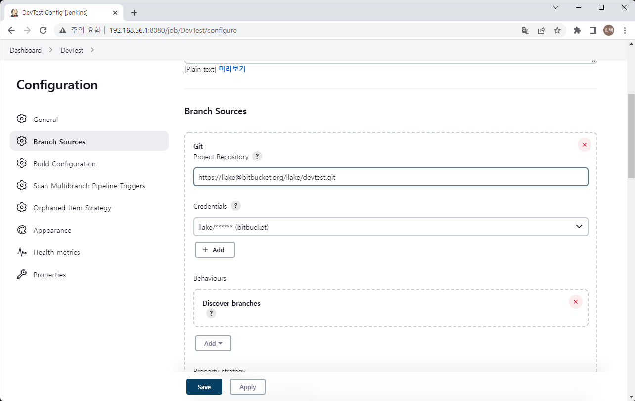Go to Health metrics section
The height and width of the screenshot is (401, 635).
(x=89, y=252)
